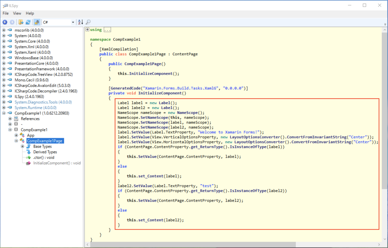Open the File menu

click(x=5, y=13)
